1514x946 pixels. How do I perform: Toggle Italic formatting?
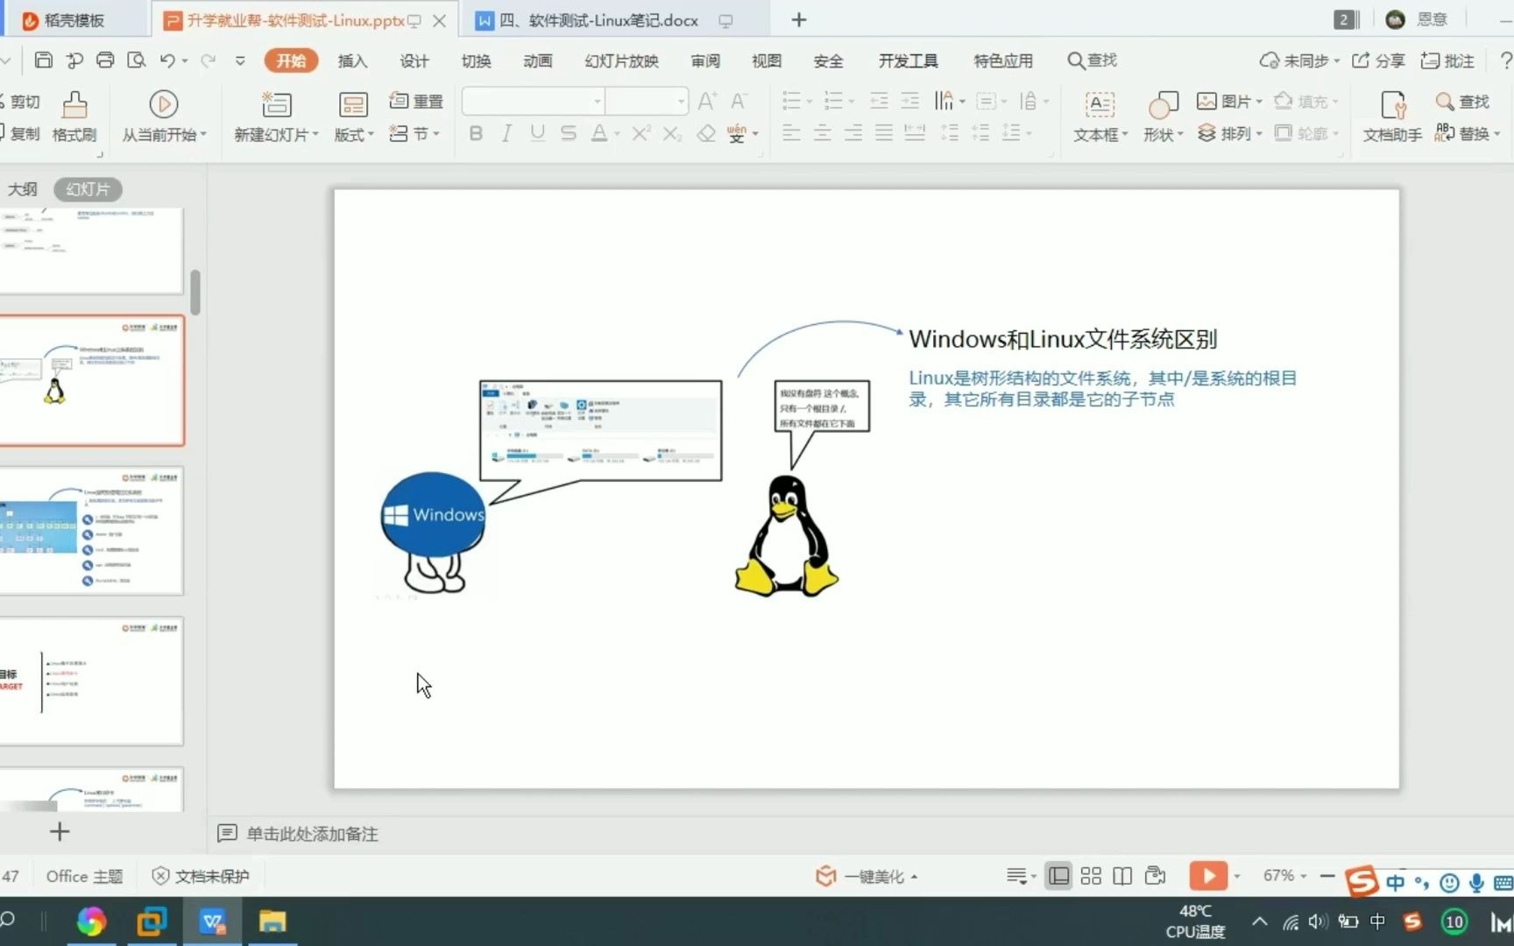click(x=506, y=133)
